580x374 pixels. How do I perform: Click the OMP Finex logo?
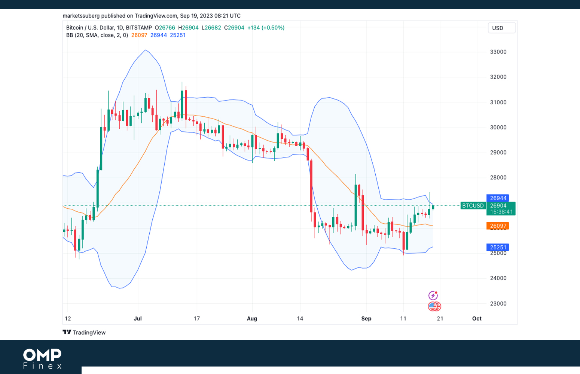pos(42,359)
